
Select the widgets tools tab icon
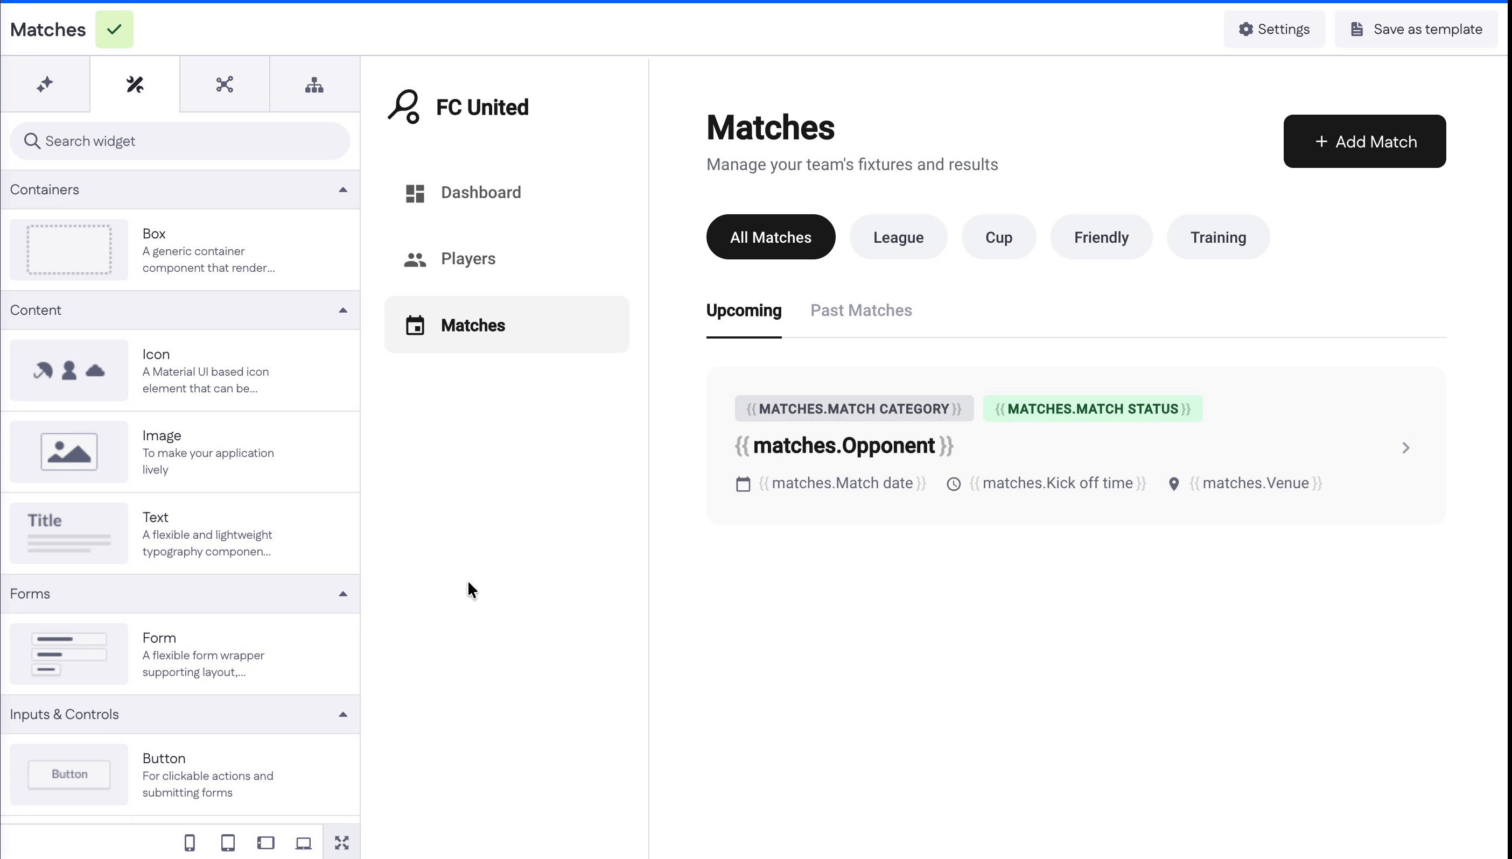pyautogui.click(x=135, y=85)
